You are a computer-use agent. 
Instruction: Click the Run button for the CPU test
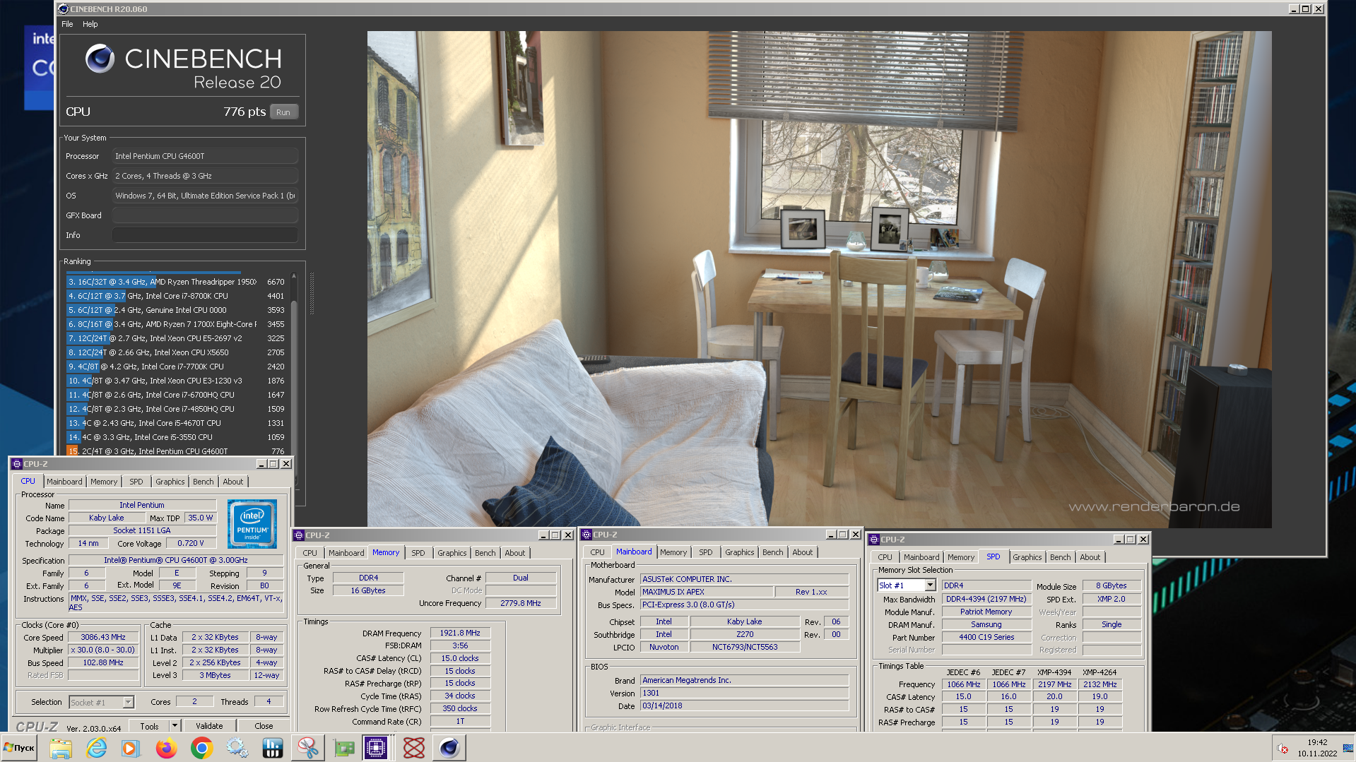click(283, 112)
